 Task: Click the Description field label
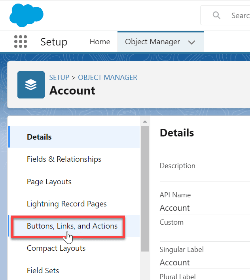point(178,166)
